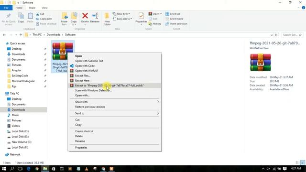306x172 pixels.
Task: Select Network in the navigation pane
Action: pyautogui.click(x=15, y=154)
